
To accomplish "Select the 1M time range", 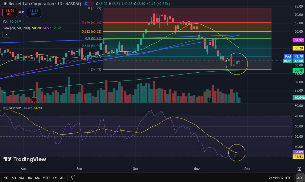I will pos(21,178).
